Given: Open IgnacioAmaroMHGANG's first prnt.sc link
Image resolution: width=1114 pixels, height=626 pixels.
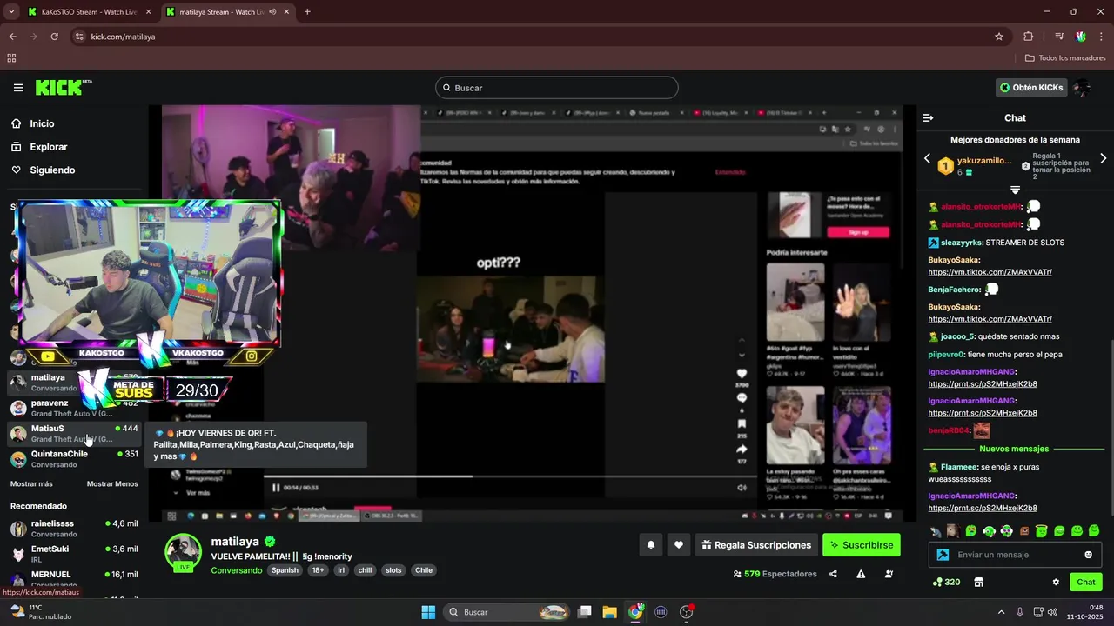Looking at the screenshot, I should pyautogui.click(x=983, y=383).
